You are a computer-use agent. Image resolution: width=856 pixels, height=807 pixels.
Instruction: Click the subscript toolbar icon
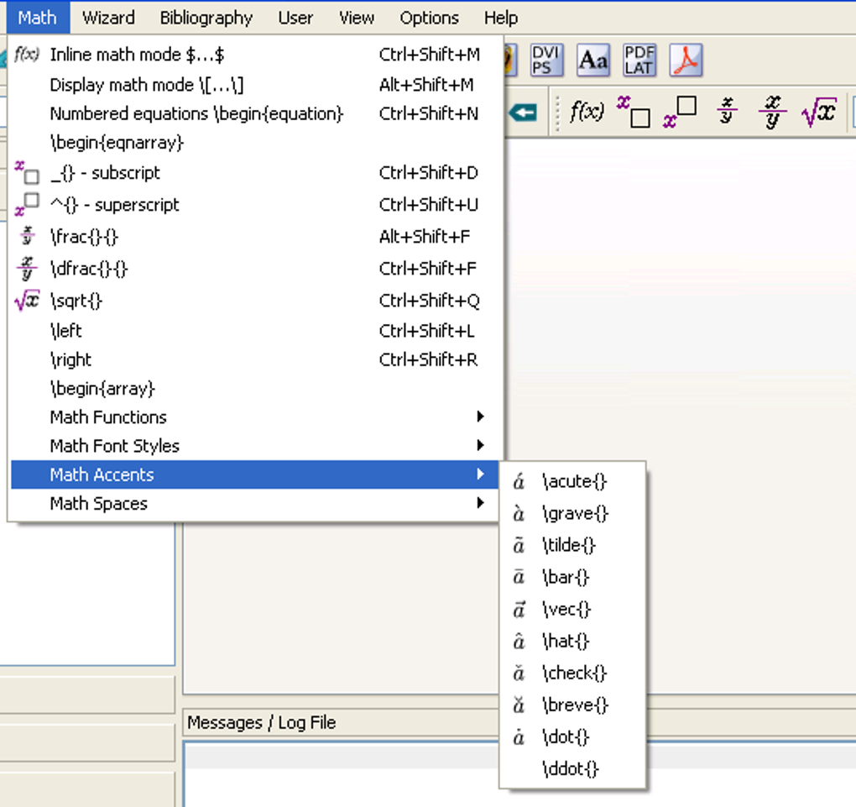pyautogui.click(x=634, y=112)
